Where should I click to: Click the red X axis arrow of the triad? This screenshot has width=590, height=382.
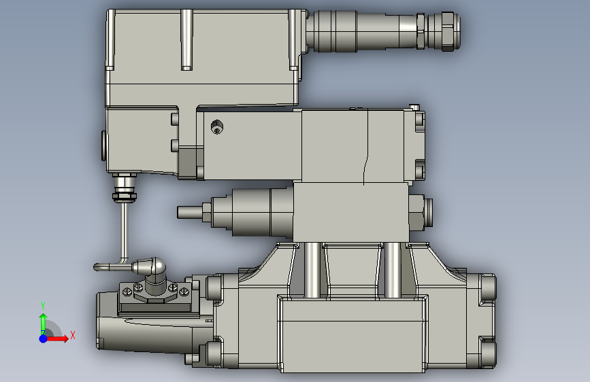(57, 338)
